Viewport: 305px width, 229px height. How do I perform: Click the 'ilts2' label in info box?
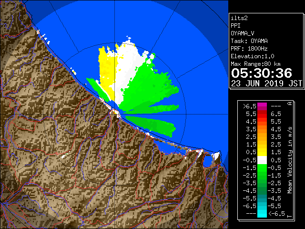tap(239, 18)
